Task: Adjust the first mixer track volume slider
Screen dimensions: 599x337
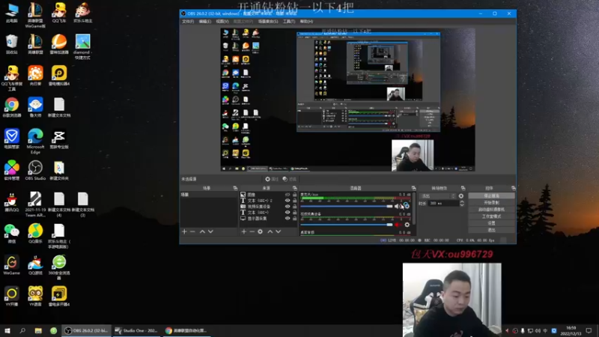Action: (347, 207)
